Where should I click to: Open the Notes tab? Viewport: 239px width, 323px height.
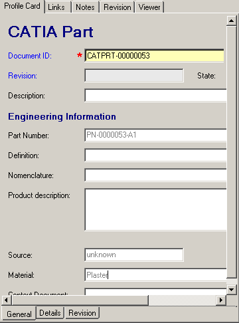coord(85,7)
